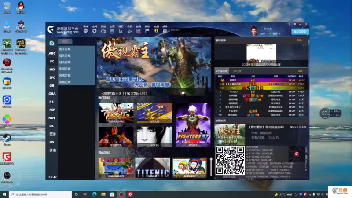The height and width of the screenshot is (198, 352).
Task: Open the 会员 member icon
Action: [130, 31]
